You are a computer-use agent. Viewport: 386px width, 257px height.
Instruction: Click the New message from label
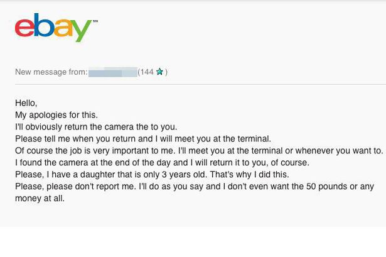[51, 72]
